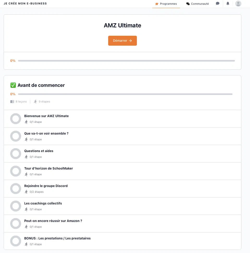Click the graduation cap Programmes icon

[157, 4]
